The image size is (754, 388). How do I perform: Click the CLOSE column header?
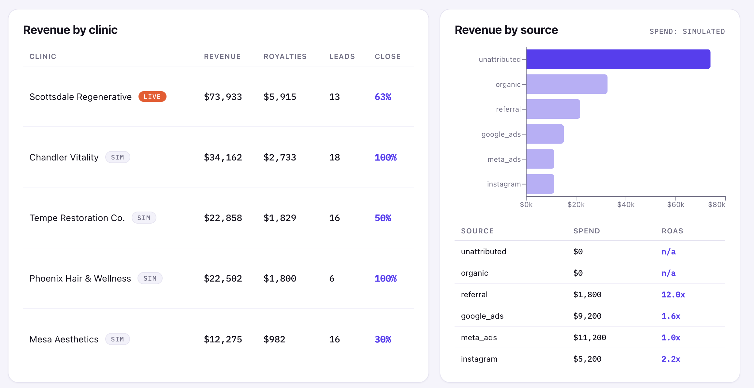tap(388, 56)
